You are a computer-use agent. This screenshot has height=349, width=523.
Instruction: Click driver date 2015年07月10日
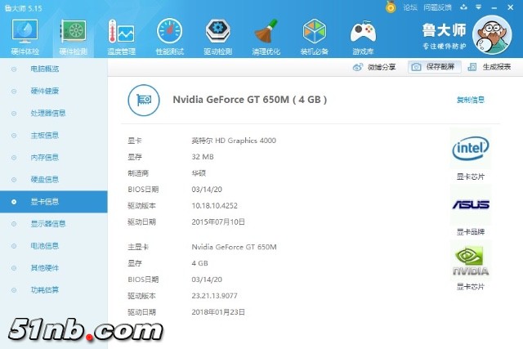tap(218, 221)
